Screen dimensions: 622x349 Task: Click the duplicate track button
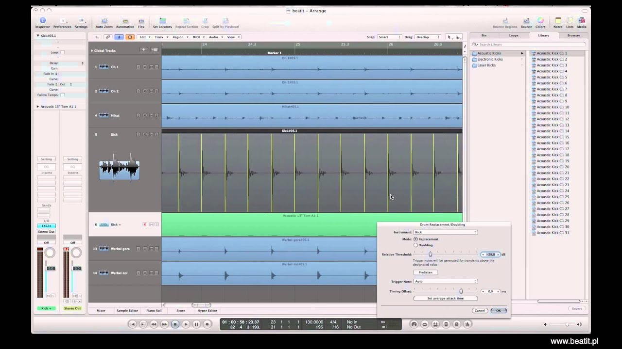pyautogui.click(x=155, y=49)
